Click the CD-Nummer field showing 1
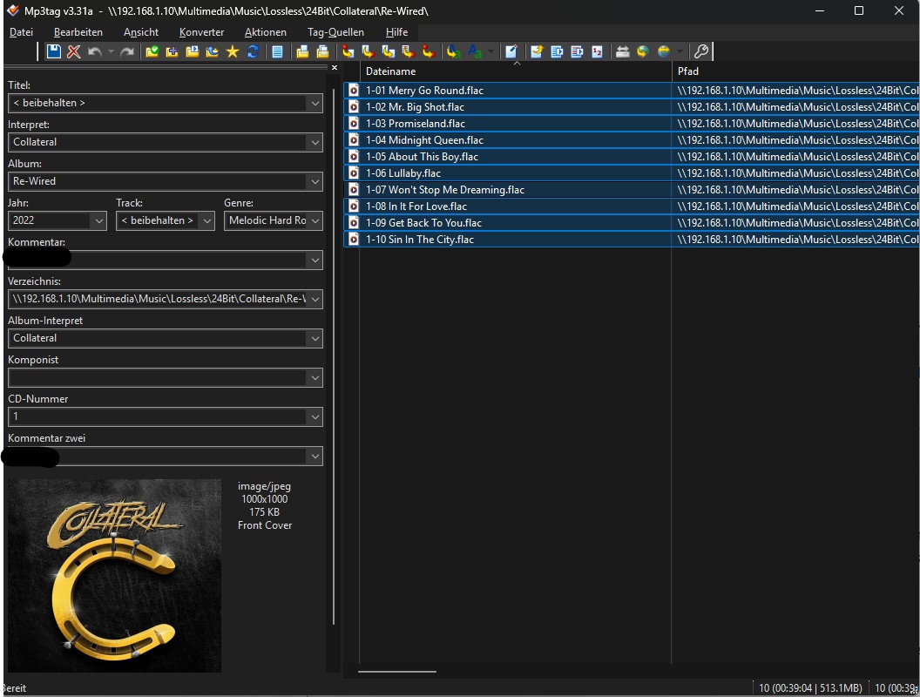 157,417
